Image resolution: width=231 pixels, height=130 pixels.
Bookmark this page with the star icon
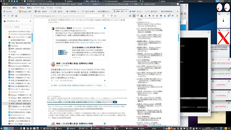pyautogui.click(x=115, y=16)
